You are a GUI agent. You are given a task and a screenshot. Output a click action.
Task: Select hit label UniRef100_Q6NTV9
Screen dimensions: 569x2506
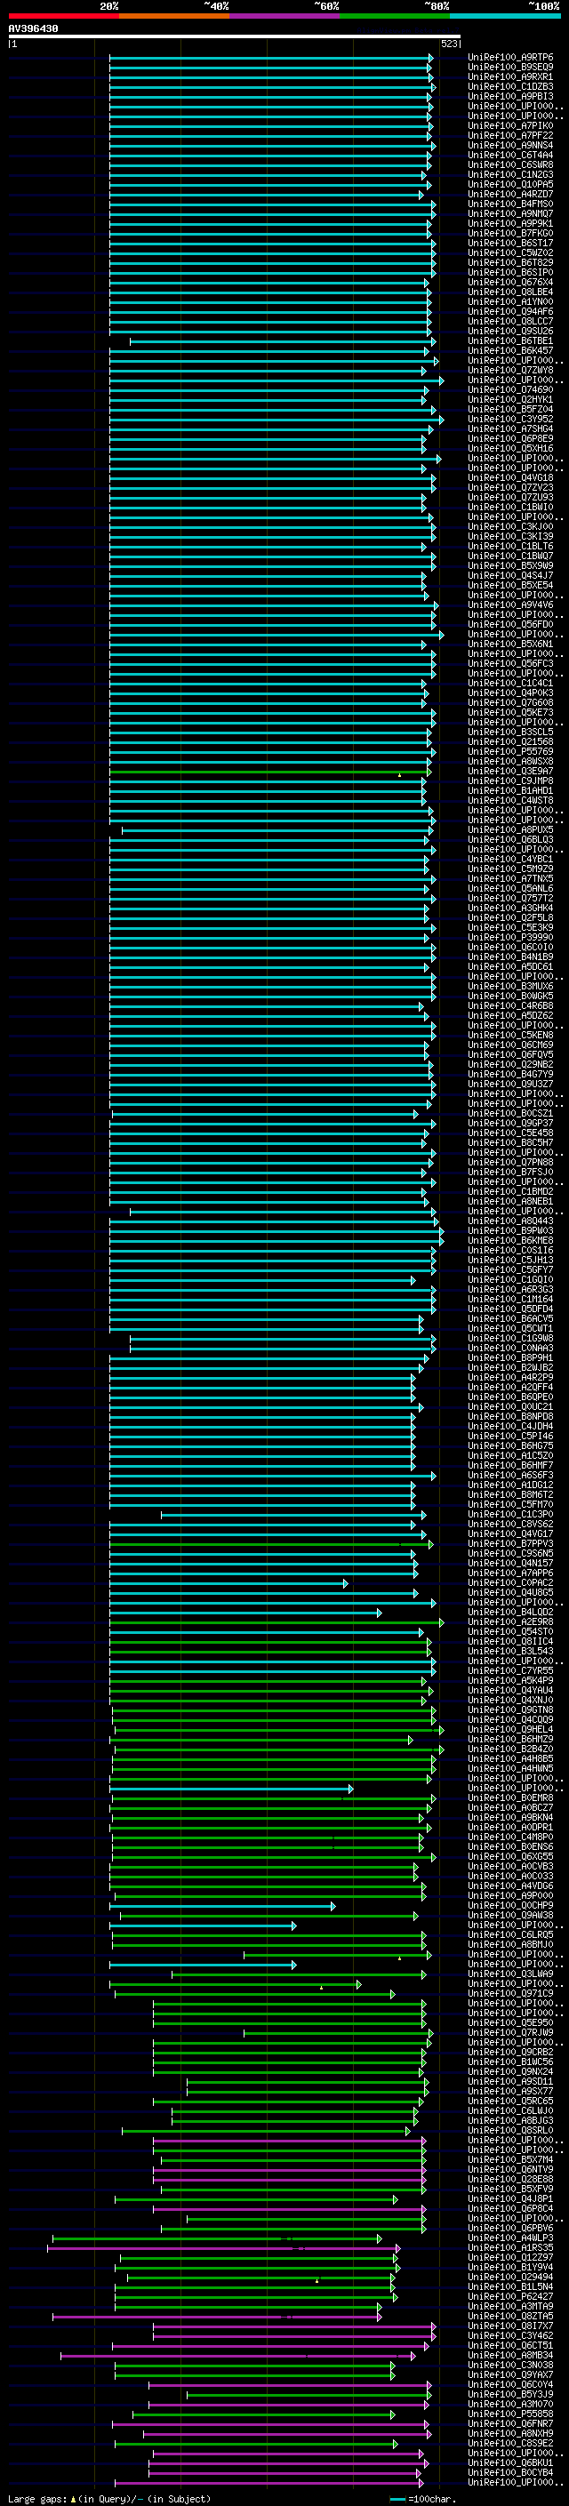[x=510, y=2168]
